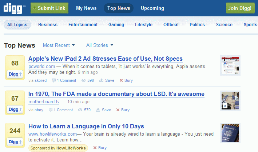Open the Apple's New iPad 2 Ad headline
This screenshot has width=258, height=152.
pyautogui.click(x=106, y=59)
